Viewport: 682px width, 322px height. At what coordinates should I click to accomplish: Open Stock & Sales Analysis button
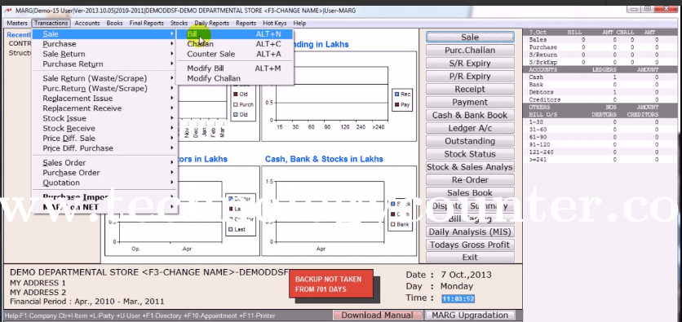[470, 167]
